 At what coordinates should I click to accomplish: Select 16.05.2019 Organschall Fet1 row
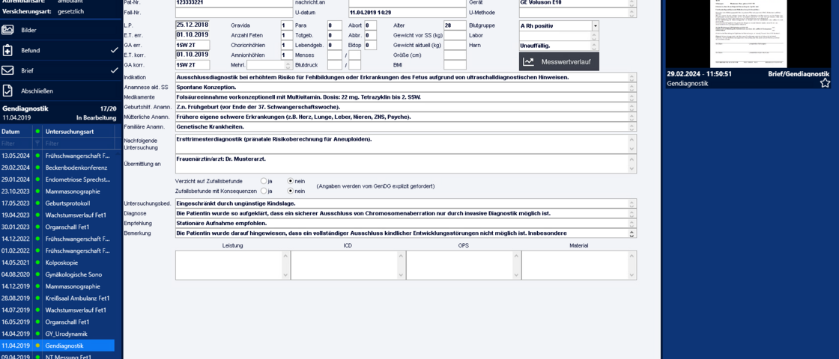pyautogui.click(x=57, y=322)
